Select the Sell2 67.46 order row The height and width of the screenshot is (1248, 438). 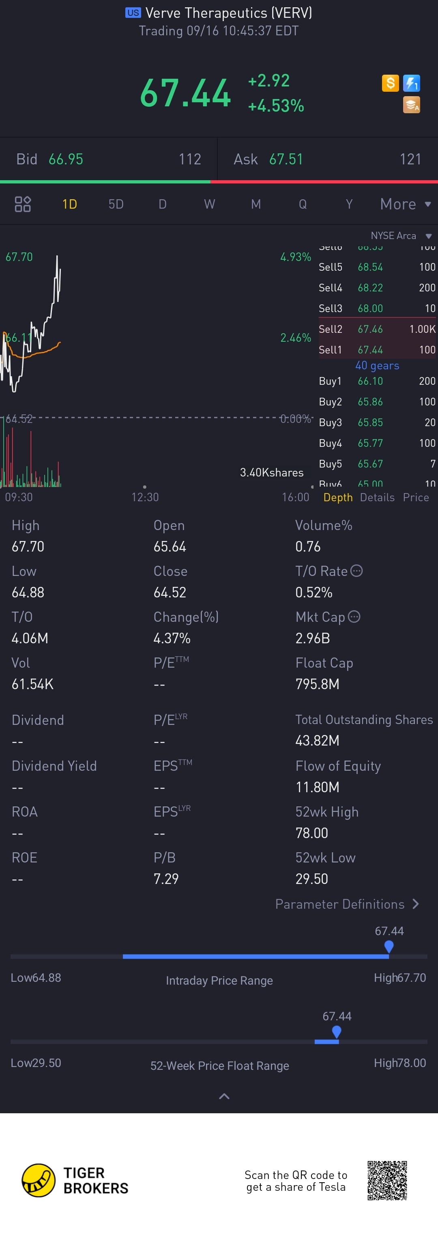[x=377, y=329]
